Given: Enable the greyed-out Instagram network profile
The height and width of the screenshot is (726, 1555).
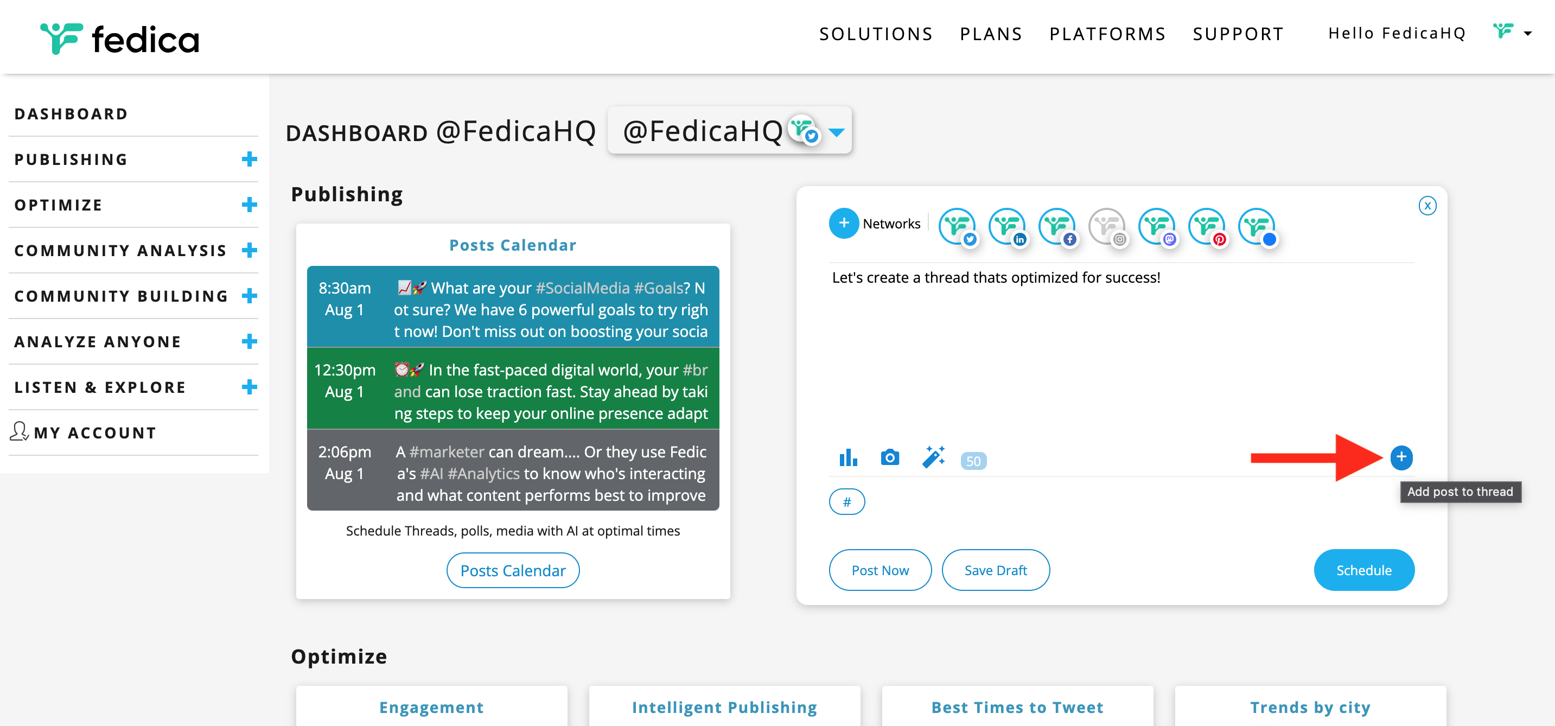Looking at the screenshot, I should (x=1107, y=227).
